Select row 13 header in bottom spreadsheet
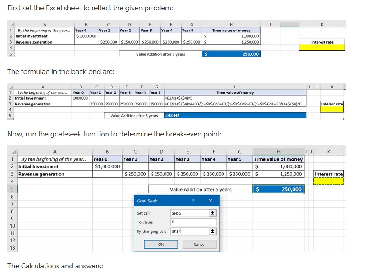This screenshot has width=370, height=276. (x=12, y=248)
